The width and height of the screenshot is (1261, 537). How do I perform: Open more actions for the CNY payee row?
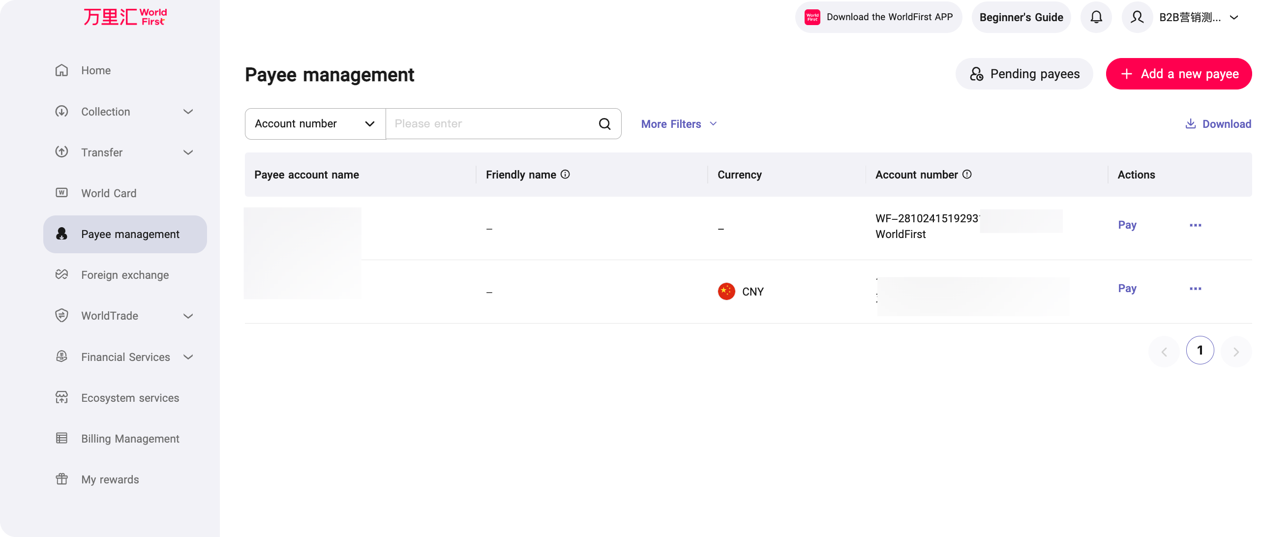[1196, 289]
